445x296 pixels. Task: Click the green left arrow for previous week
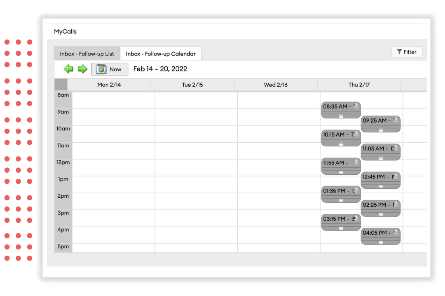click(x=68, y=69)
